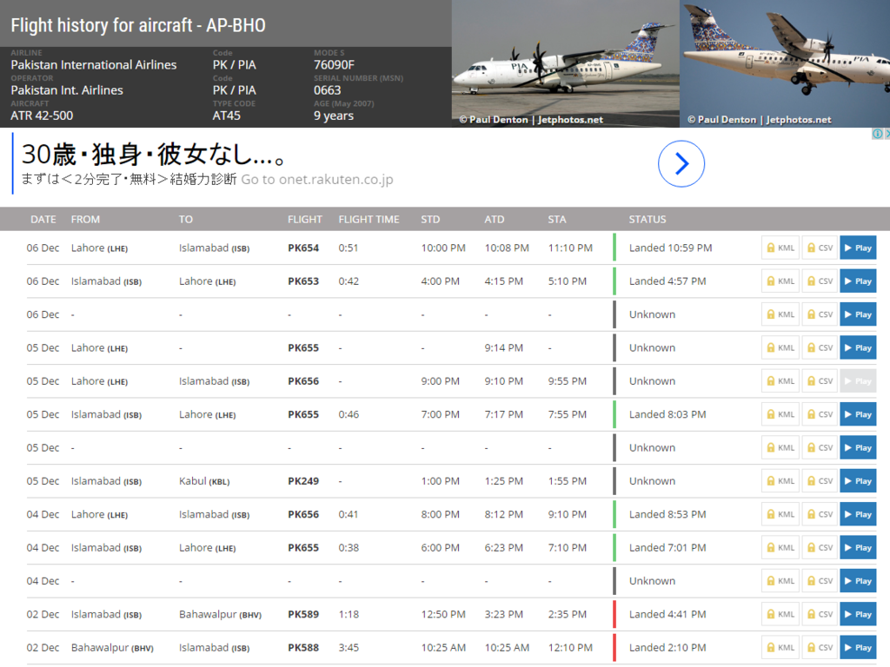Play the PK653 flight to Lahore
Screen dimensions: 890x667
click(858, 281)
